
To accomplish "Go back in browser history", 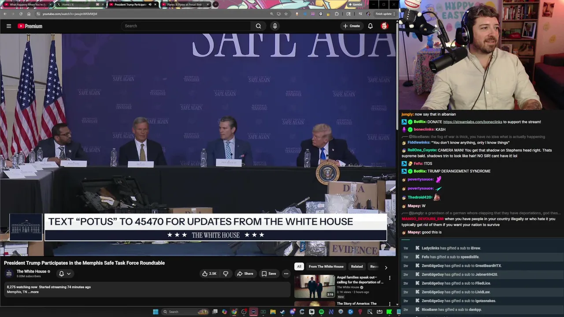I will tap(5, 14).
